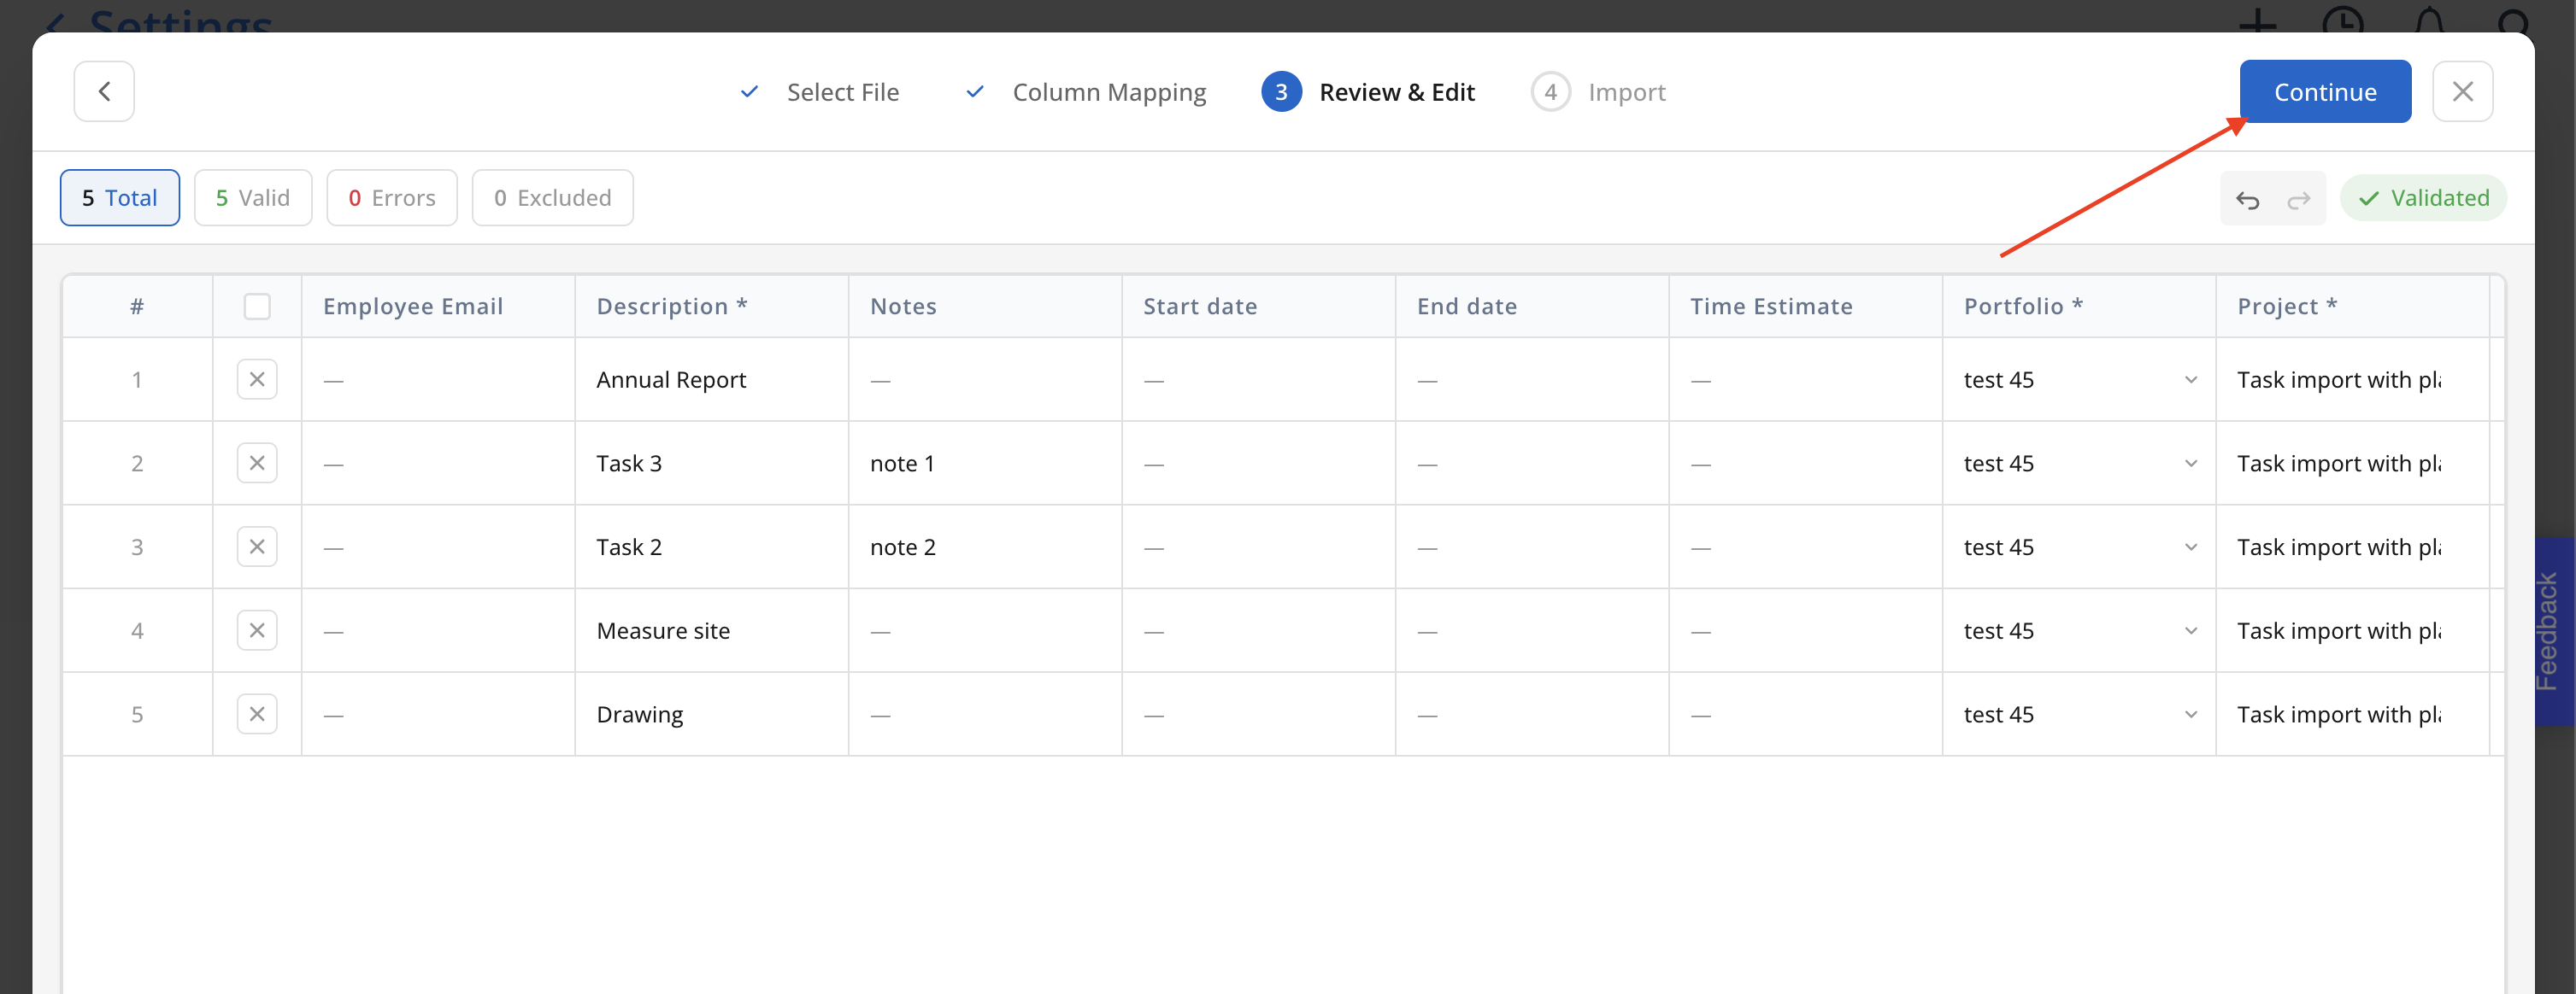The height and width of the screenshot is (994, 2576).
Task: Open Portfolio dropdown for Drawing row
Action: pos(2189,714)
